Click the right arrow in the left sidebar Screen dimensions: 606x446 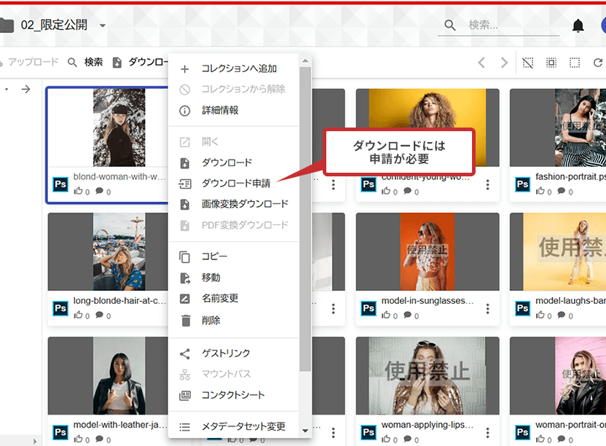pos(26,90)
